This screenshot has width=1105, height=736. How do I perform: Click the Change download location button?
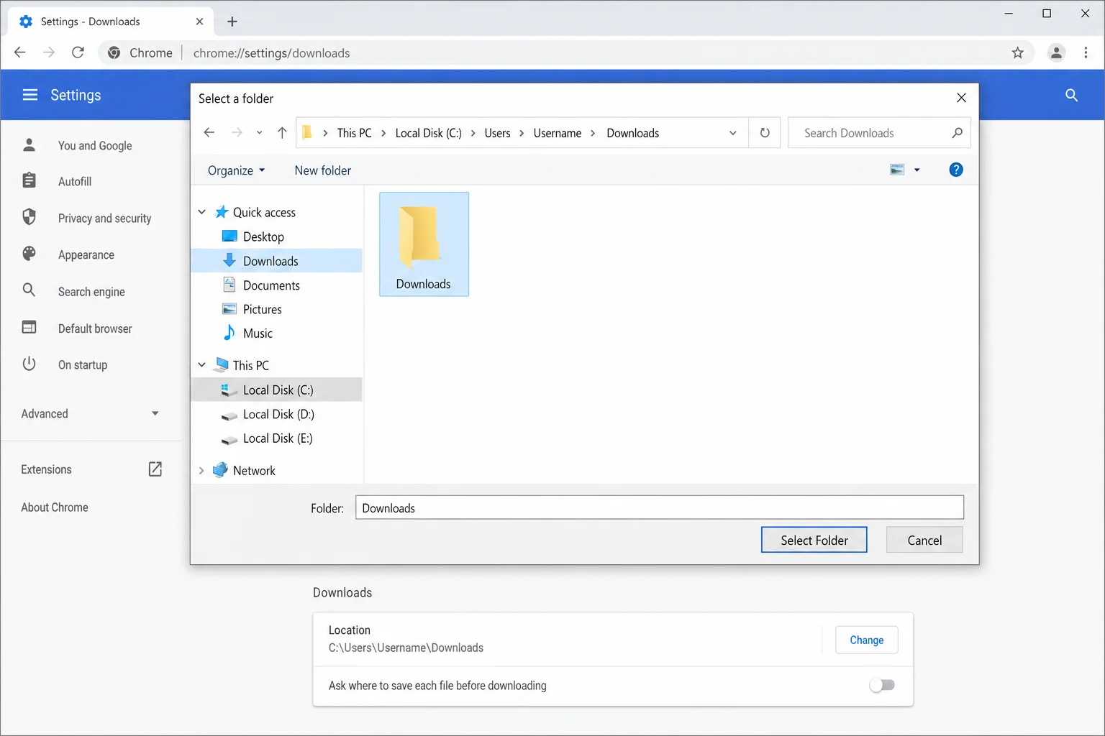tap(866, 640)
